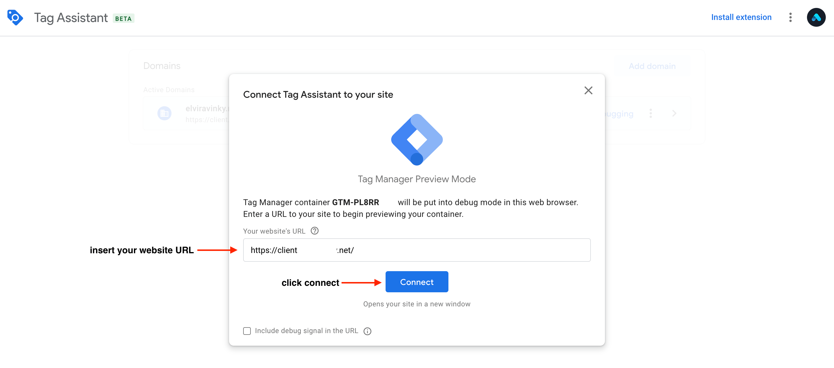Click the container ID GTM-PL8RR
Viewport: 834px width, 368px height.
(356, 202)
